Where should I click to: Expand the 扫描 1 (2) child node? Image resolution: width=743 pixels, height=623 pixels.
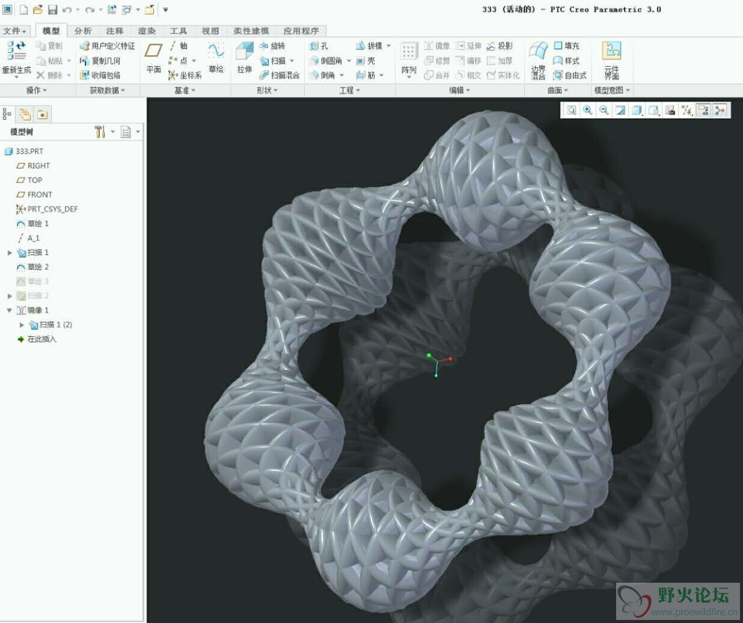(x=22, y=325)
